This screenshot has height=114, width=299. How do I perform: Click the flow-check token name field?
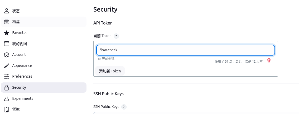[x=185, y=50]
